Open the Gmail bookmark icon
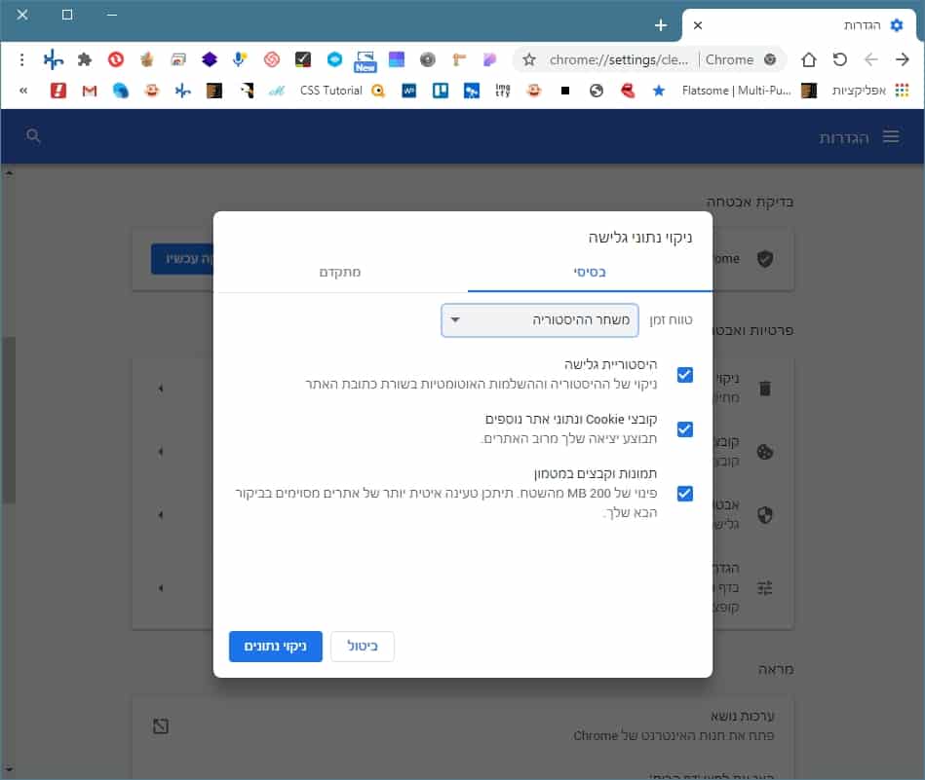Image resolution: width=925 pixels, height=780 pixels. click(x=89, y=91)
